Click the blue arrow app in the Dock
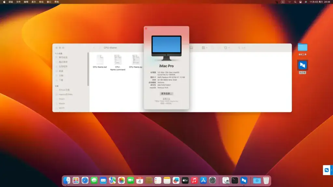Viewport: 333px width, 187px height. (244, 181)
